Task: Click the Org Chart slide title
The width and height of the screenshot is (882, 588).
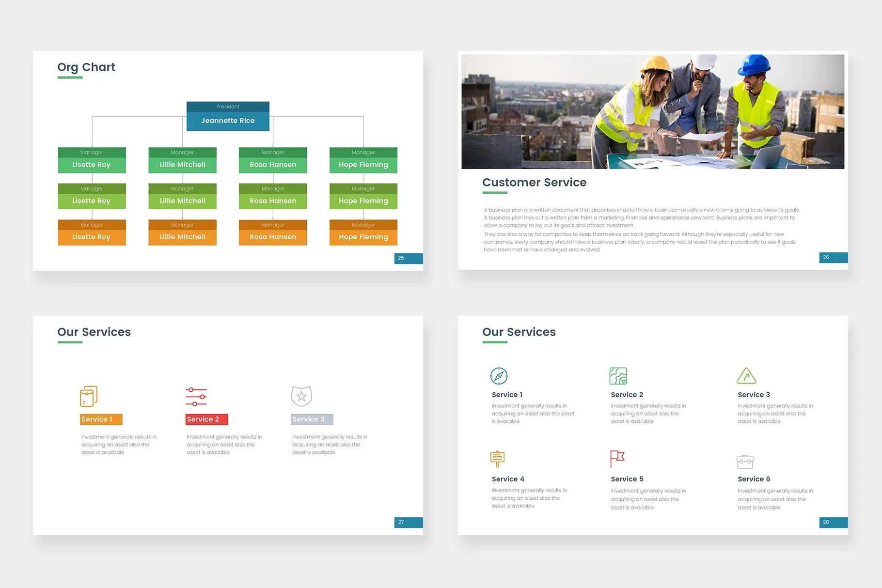Action: [x=86, y=67]
